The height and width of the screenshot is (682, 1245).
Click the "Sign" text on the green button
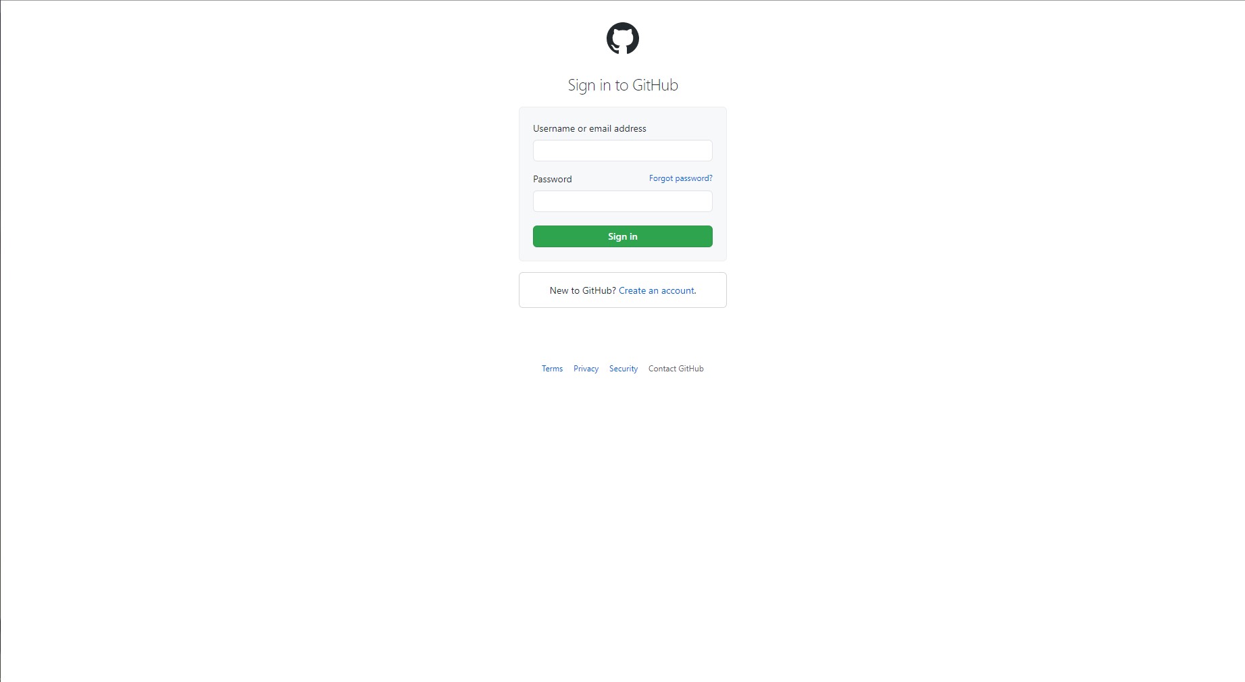pos(617,236)
